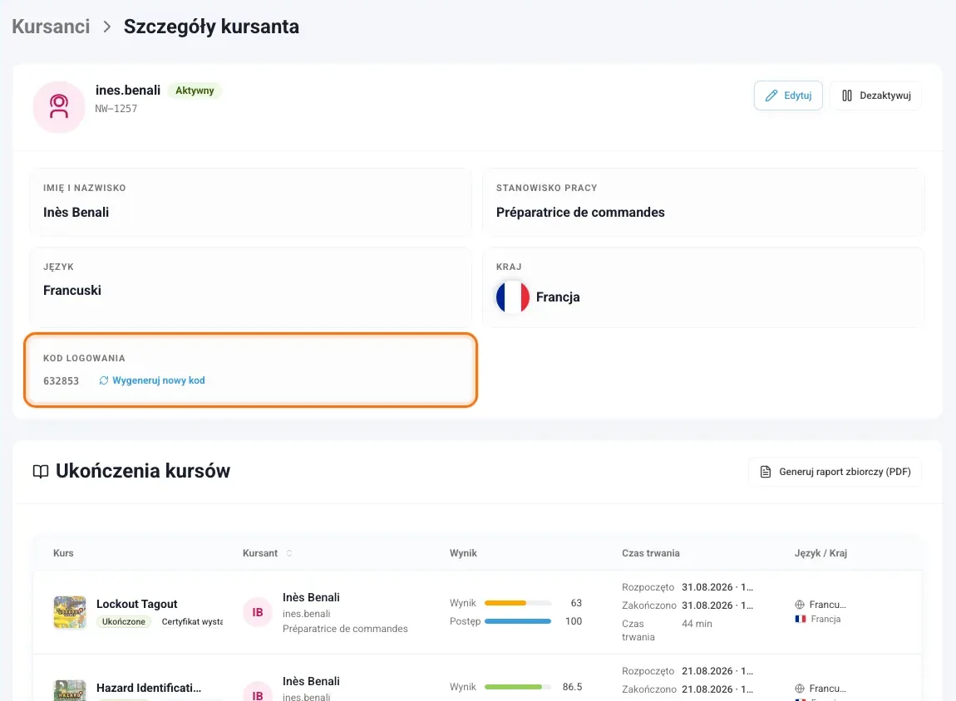
Task: Click the Lockout Tagout course title
Action: (x=136, y=604)
